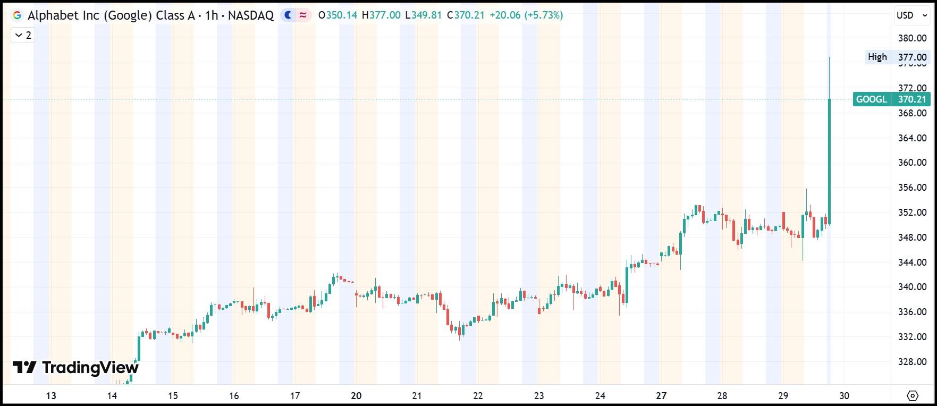This screenshot has width=937, height=406.
Task: Click the open price value O350.14
Action: pyautogui.click(x=337, y=15)
